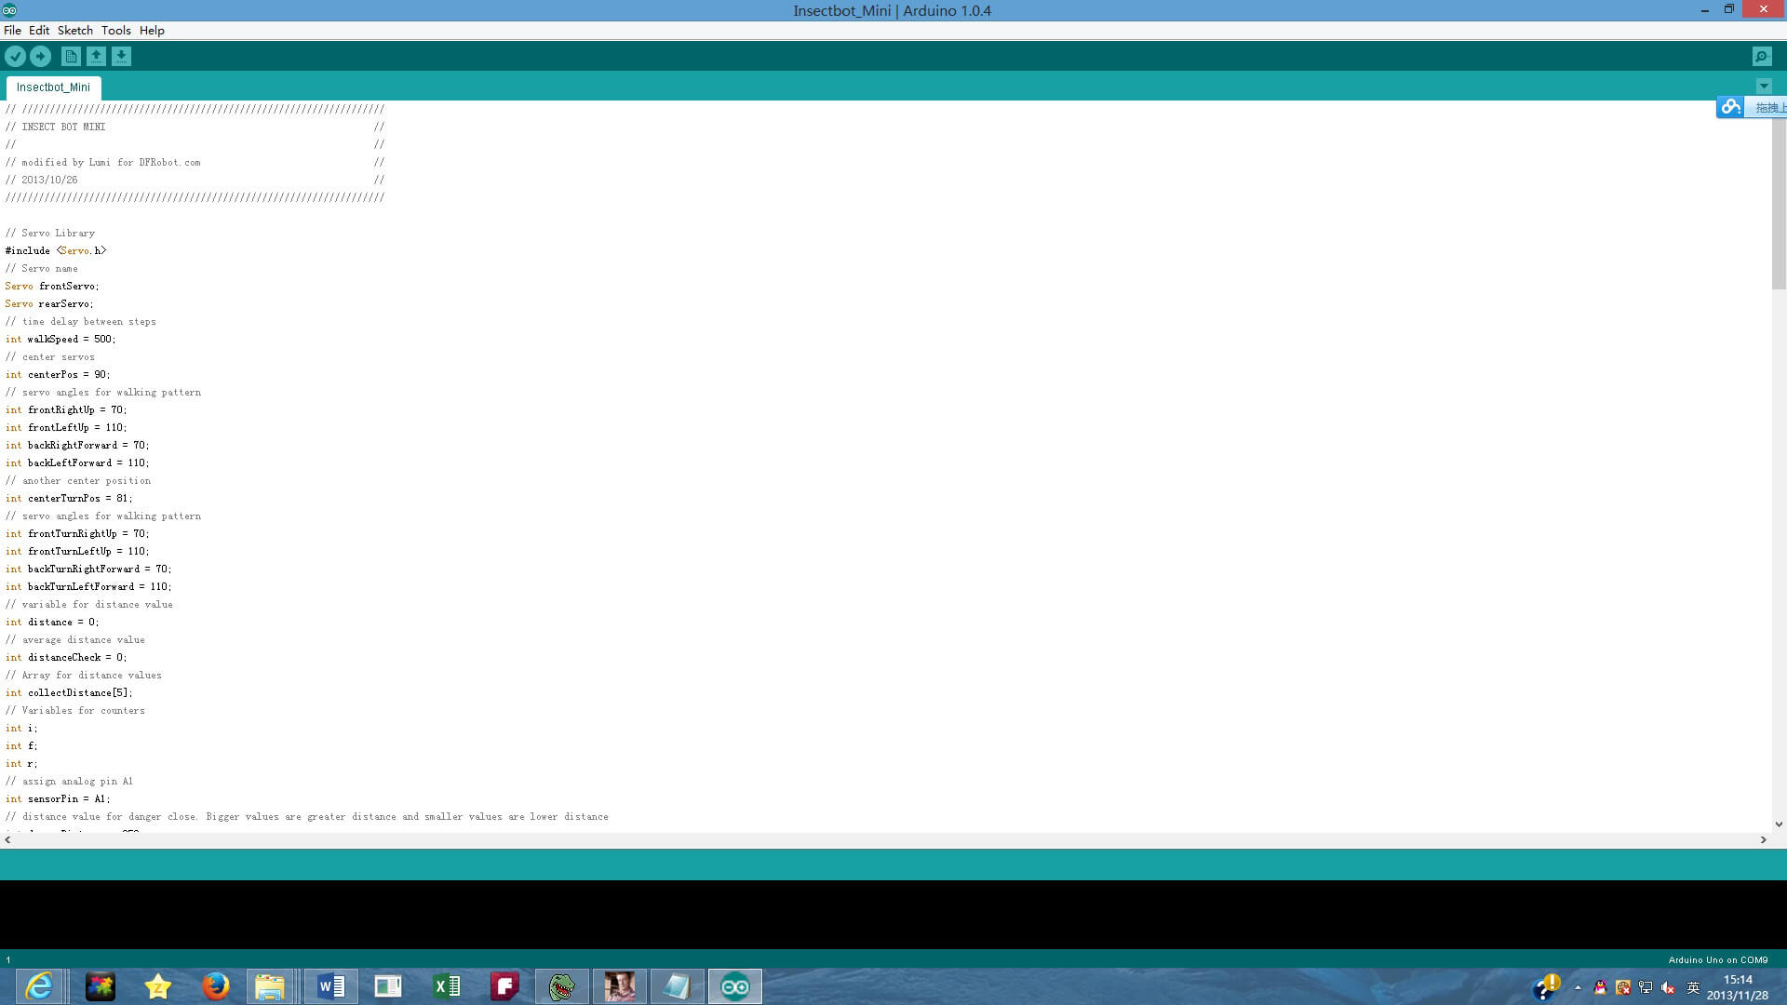Switch to the green dinosaur app
Screen dimensions: 1787x1005
click(562, 986)
